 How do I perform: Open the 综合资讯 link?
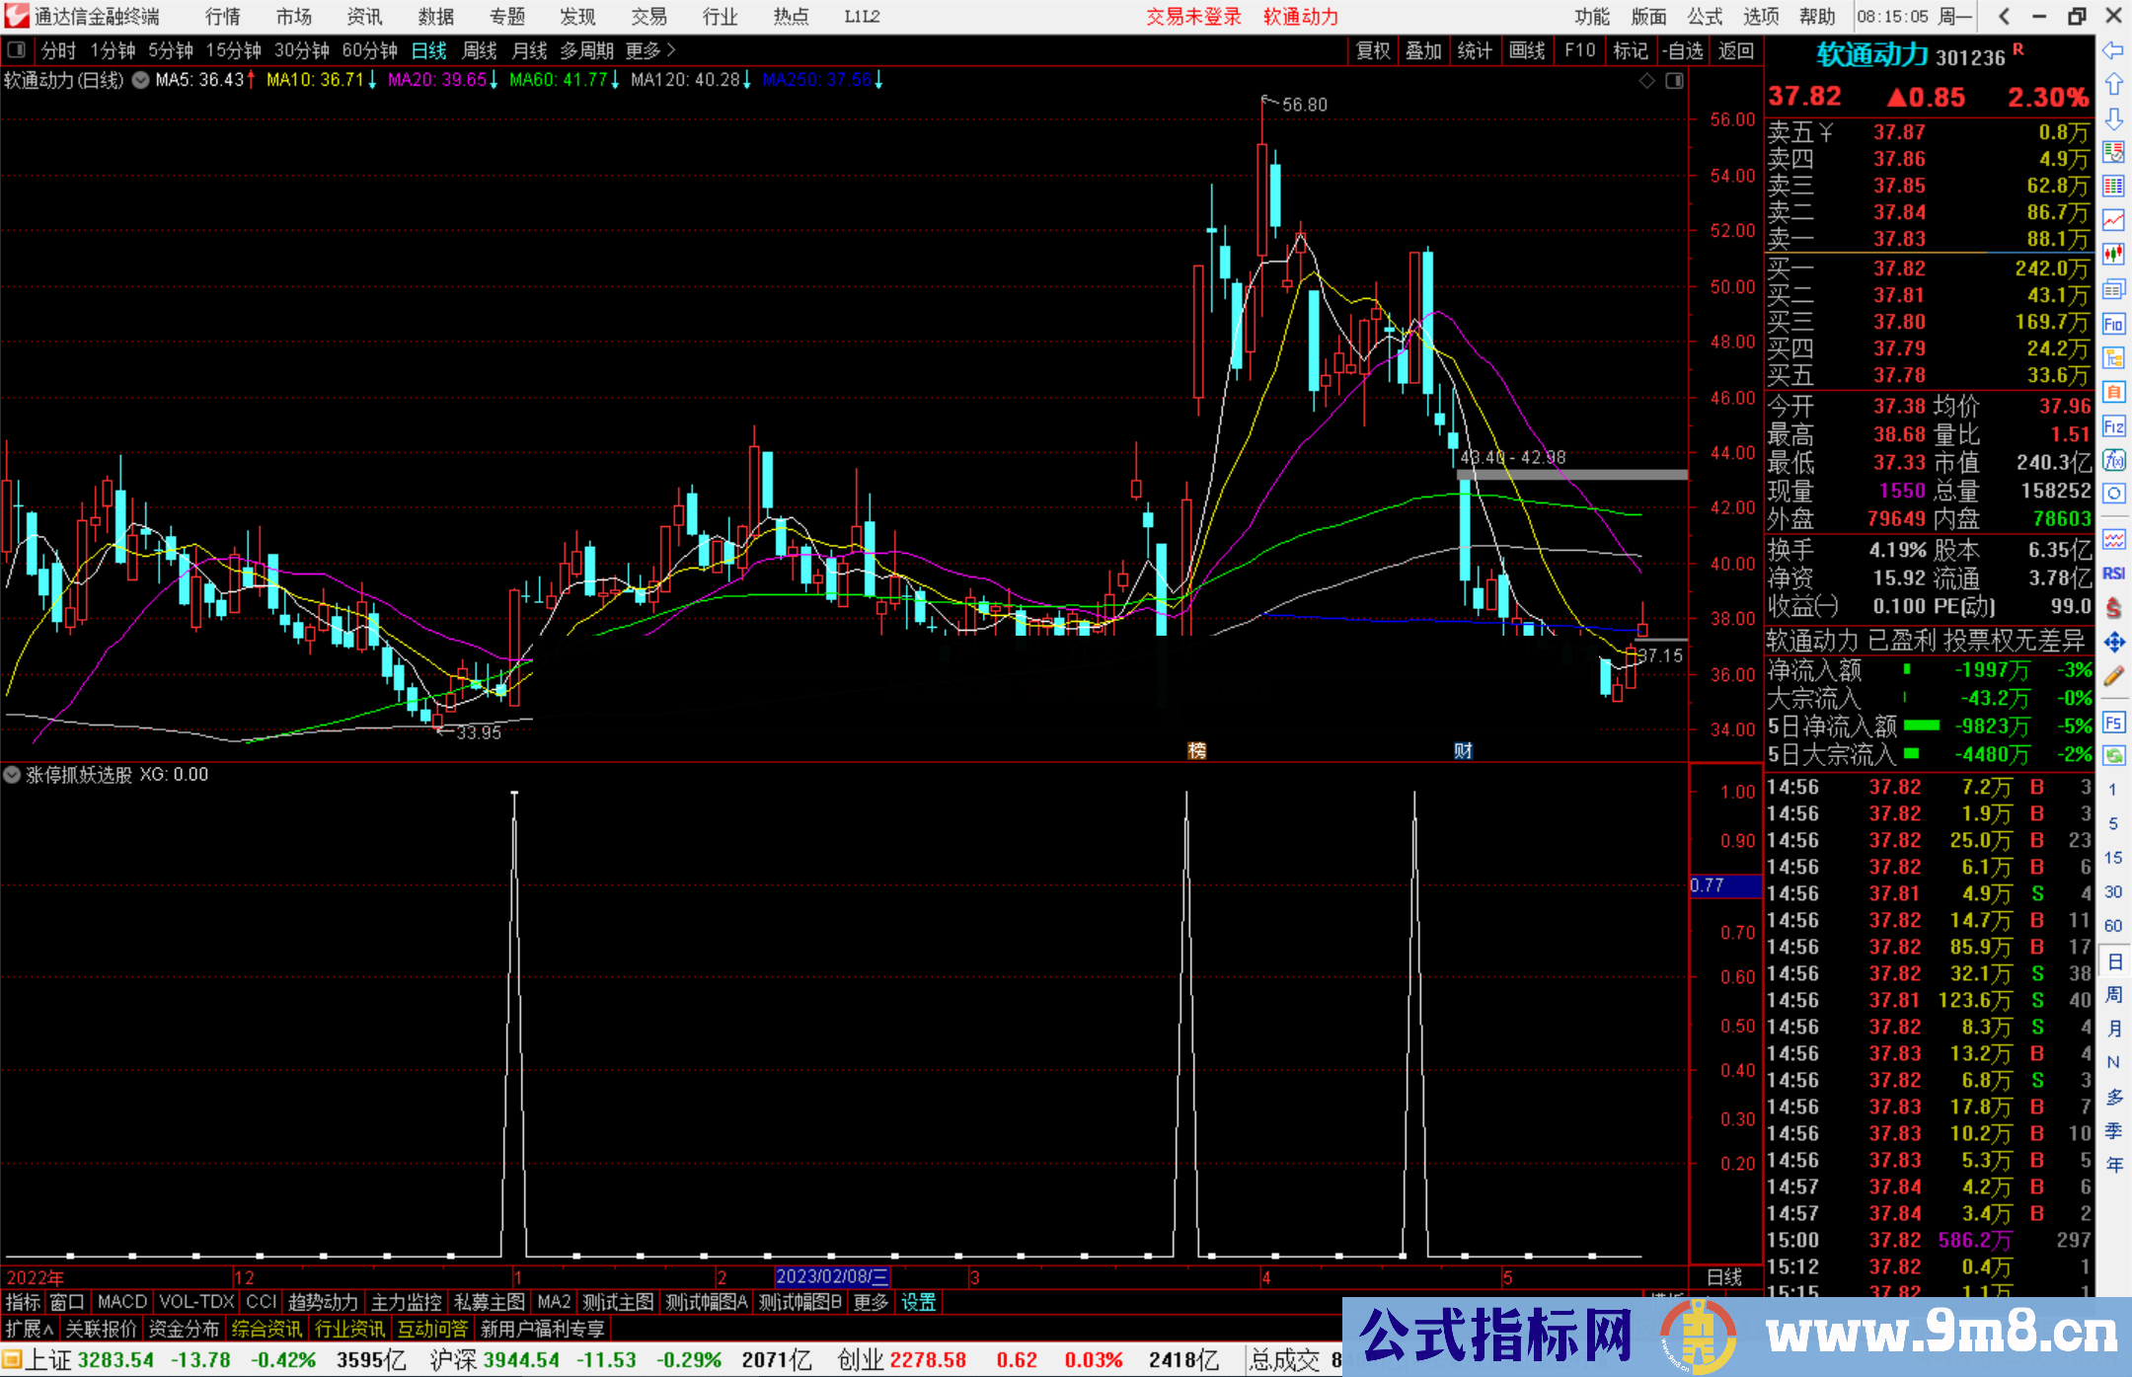[x=267, y=1329]
